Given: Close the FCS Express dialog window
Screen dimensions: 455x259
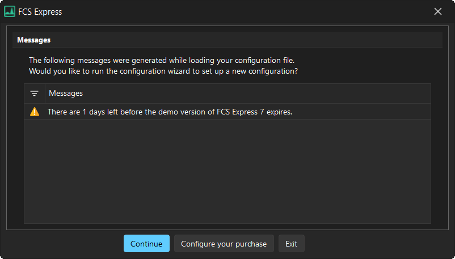Looking at the screenshot, I should click(x=437, y=11).
